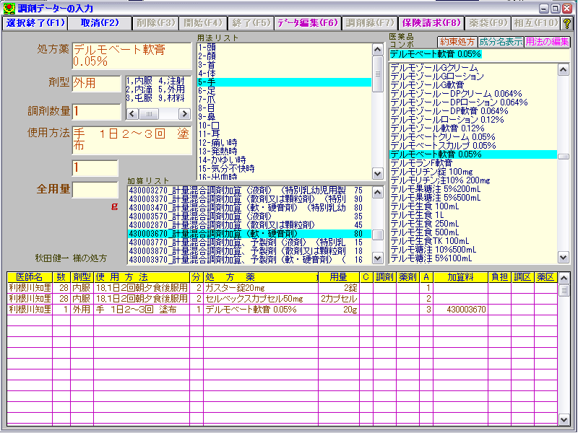The height and width of the screenshot is (433, 578).
Task: Click the 約束処方 button
Action: coord(457,42)
